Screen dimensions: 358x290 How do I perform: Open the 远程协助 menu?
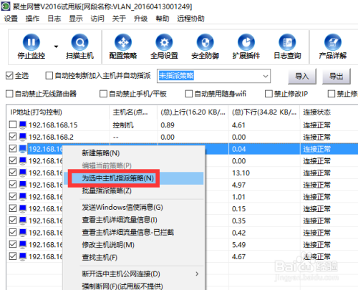tap(190, 19)
